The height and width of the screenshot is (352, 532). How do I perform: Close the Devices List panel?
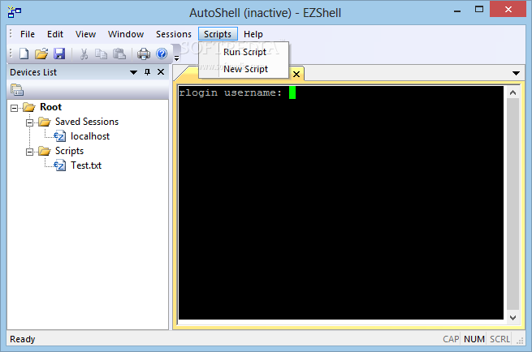(161, 72)
